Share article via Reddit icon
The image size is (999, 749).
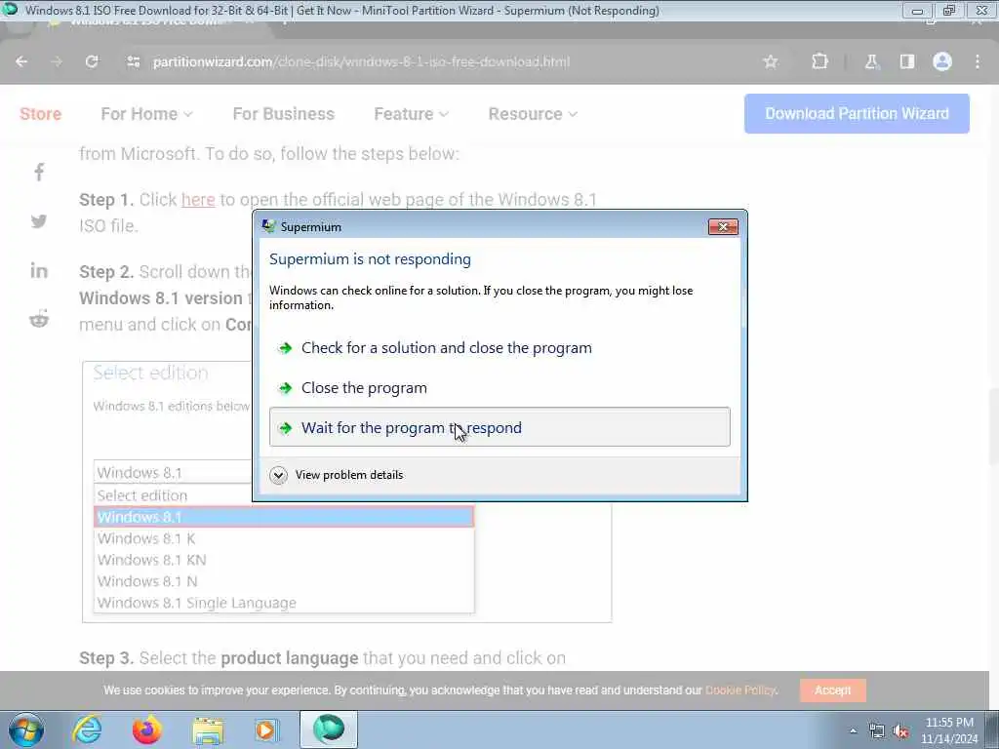[39, 319]
